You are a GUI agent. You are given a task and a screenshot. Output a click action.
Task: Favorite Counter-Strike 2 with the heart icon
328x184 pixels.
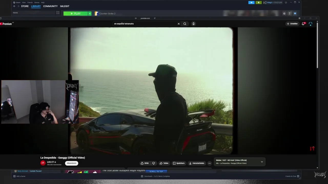(x=295, y=14)
